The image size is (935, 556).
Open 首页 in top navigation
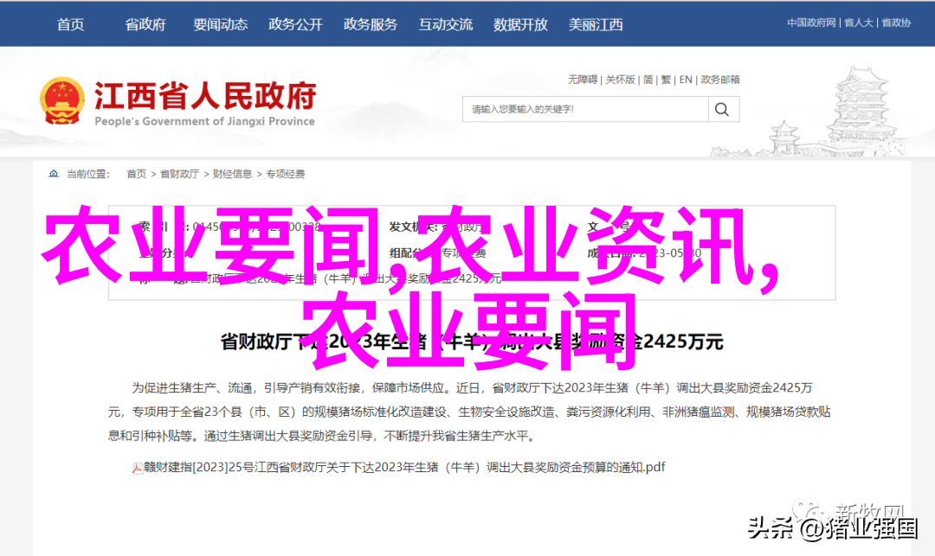point(70,24)
